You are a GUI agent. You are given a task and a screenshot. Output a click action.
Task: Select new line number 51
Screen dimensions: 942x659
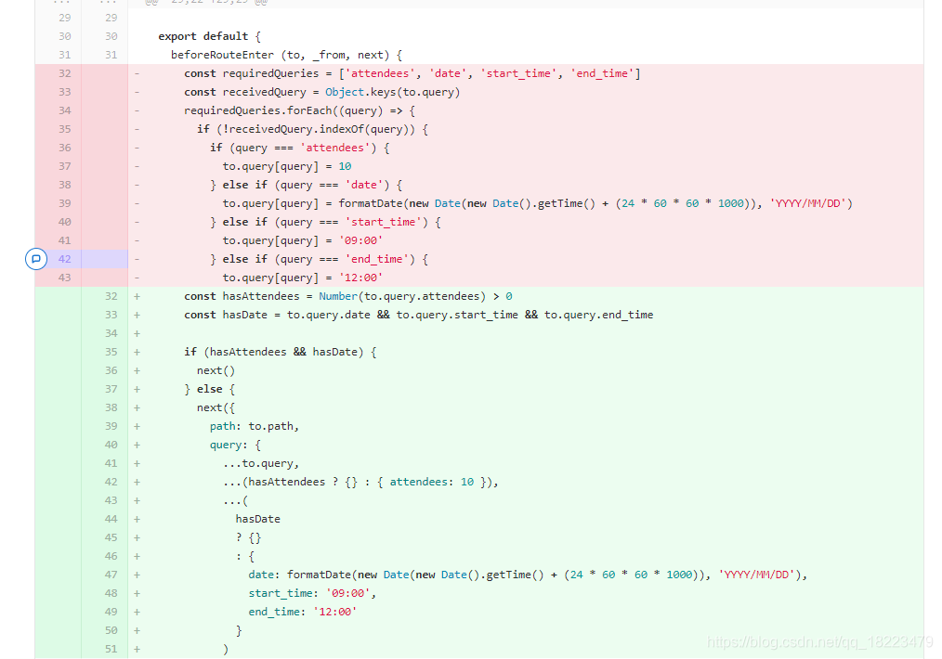pyautogui.click(x=111, y=649)
